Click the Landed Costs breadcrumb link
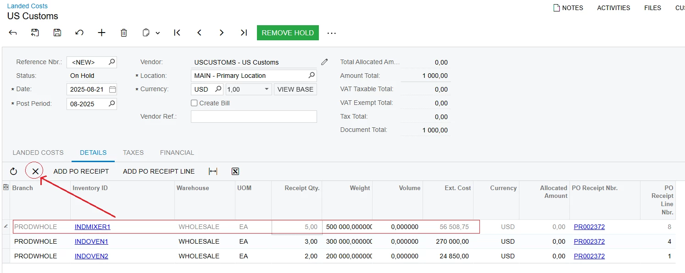Image resolution: width=685 pixels, height=273 pixels. coord(28,6)
